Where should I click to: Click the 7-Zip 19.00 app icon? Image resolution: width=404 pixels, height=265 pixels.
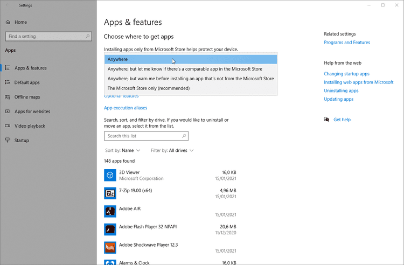[110, 193]
